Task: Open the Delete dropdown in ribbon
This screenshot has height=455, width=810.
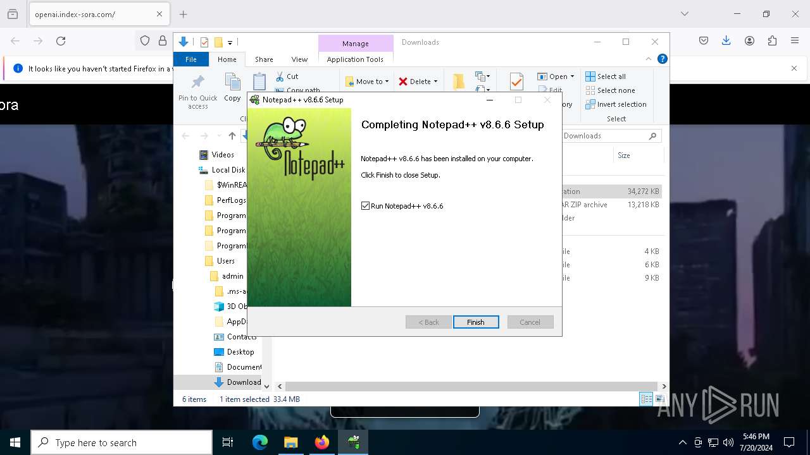Action: (x=418, y=82)
